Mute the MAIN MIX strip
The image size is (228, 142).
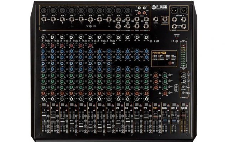tap(183, 104)
